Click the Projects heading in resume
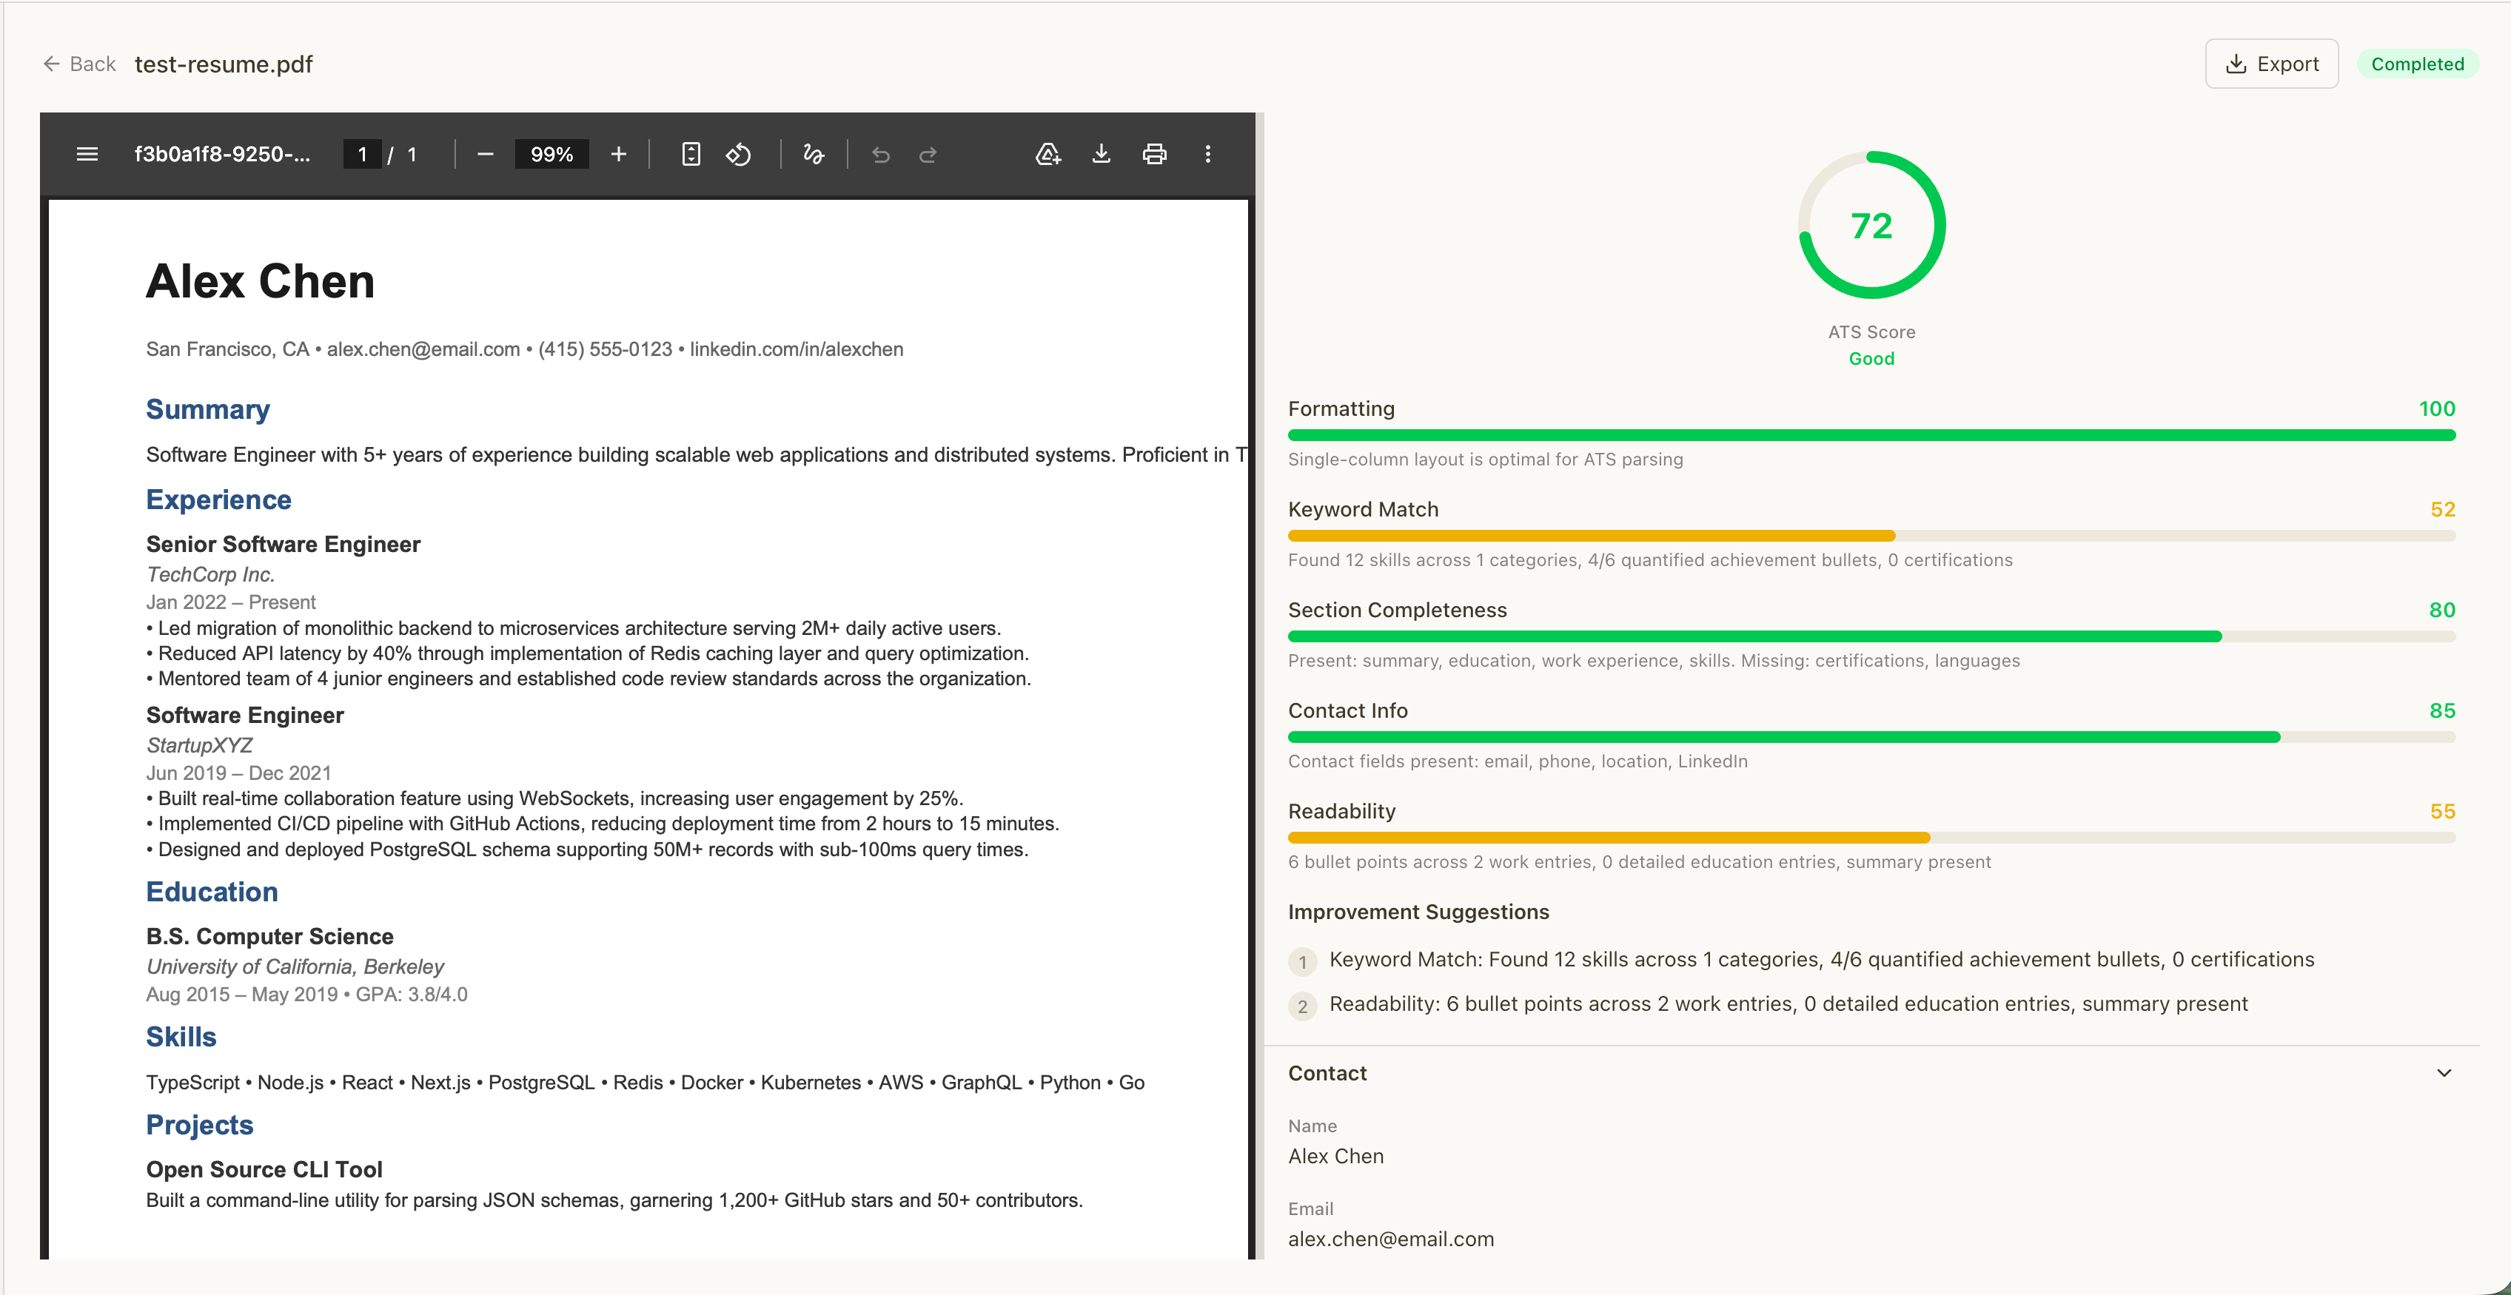2511x1295 pixels. tap(200, 1126)
